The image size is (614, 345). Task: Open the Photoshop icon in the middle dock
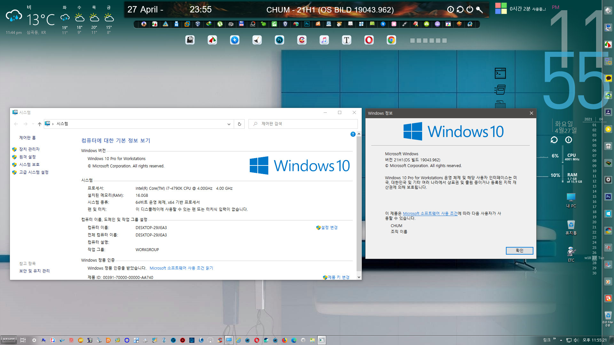pos(279,40)
